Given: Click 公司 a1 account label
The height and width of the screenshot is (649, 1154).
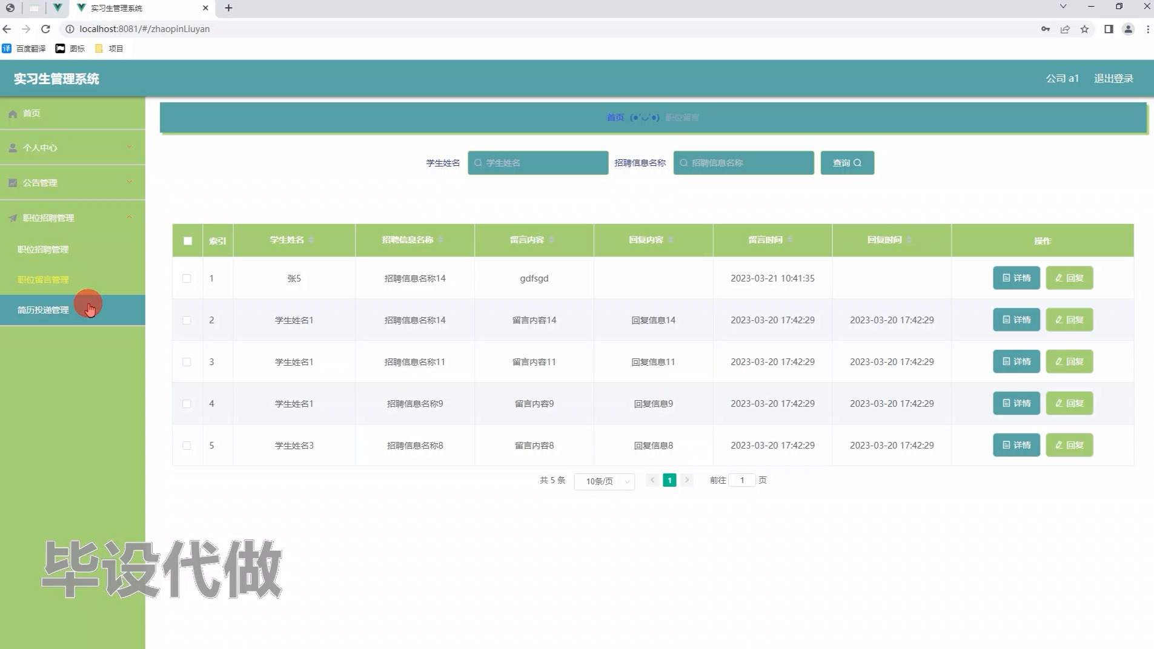Looking at the screenshot, I should point(1062,79).
